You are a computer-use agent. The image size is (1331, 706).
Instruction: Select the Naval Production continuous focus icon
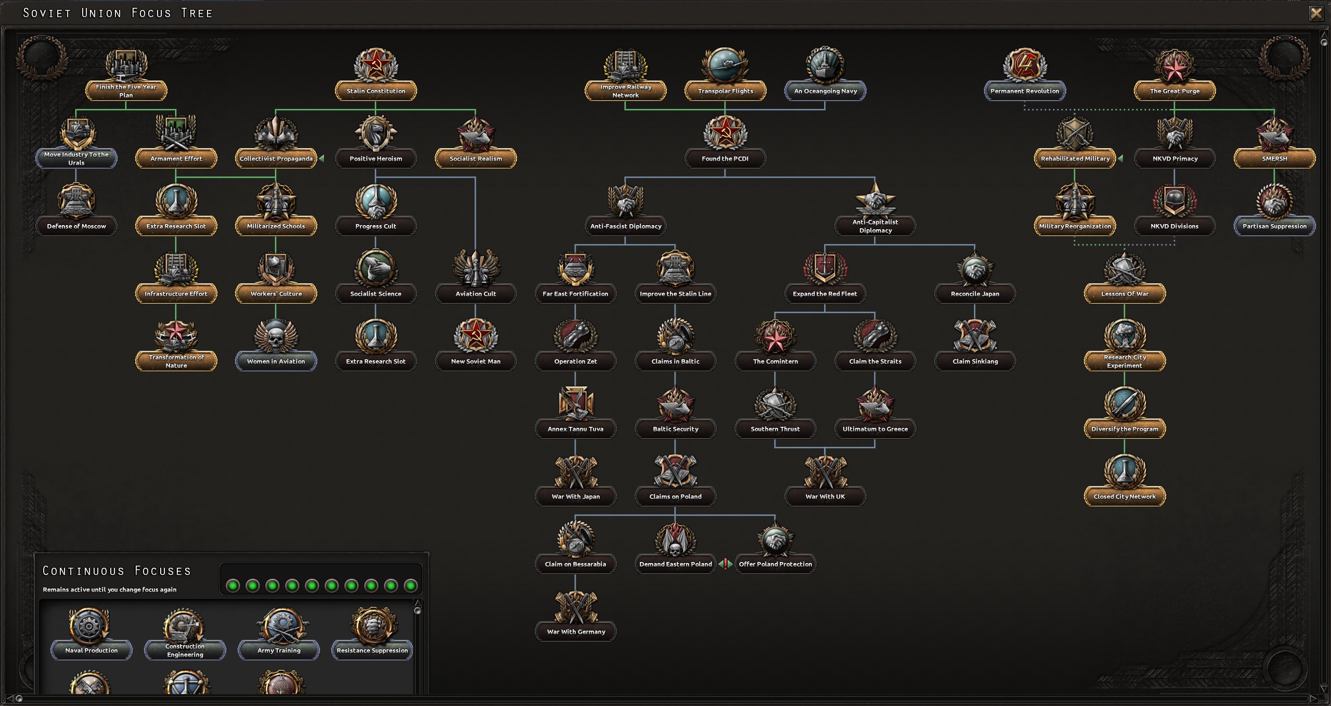[x=89, y=625]
